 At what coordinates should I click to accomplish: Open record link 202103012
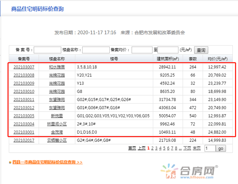24,108
